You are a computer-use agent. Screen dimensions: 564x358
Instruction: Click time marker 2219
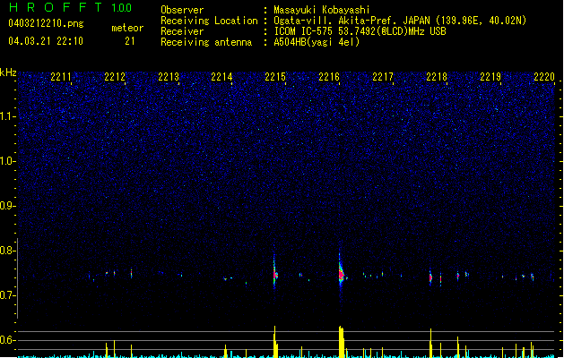[x=490, y=77]
